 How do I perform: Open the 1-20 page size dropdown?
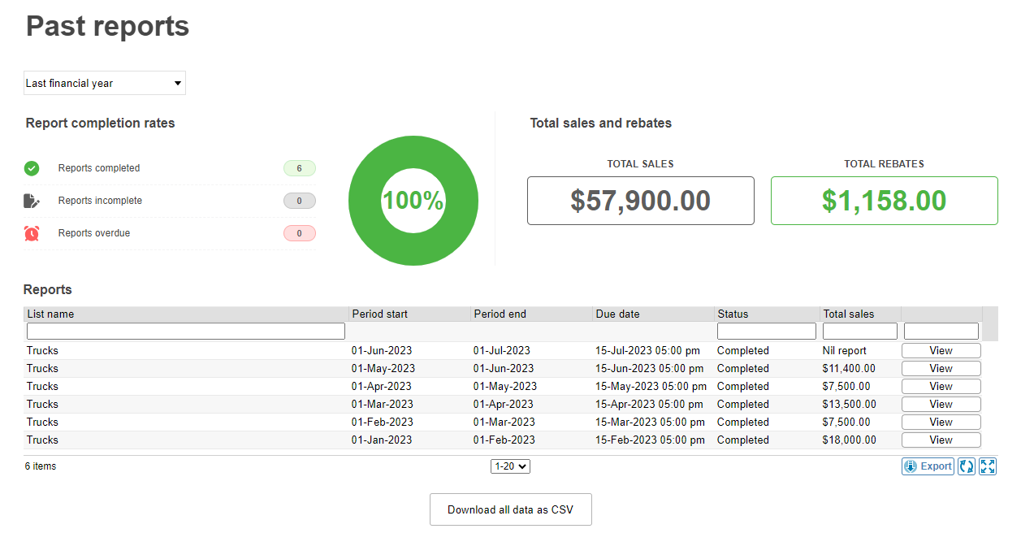click(510, 466)
